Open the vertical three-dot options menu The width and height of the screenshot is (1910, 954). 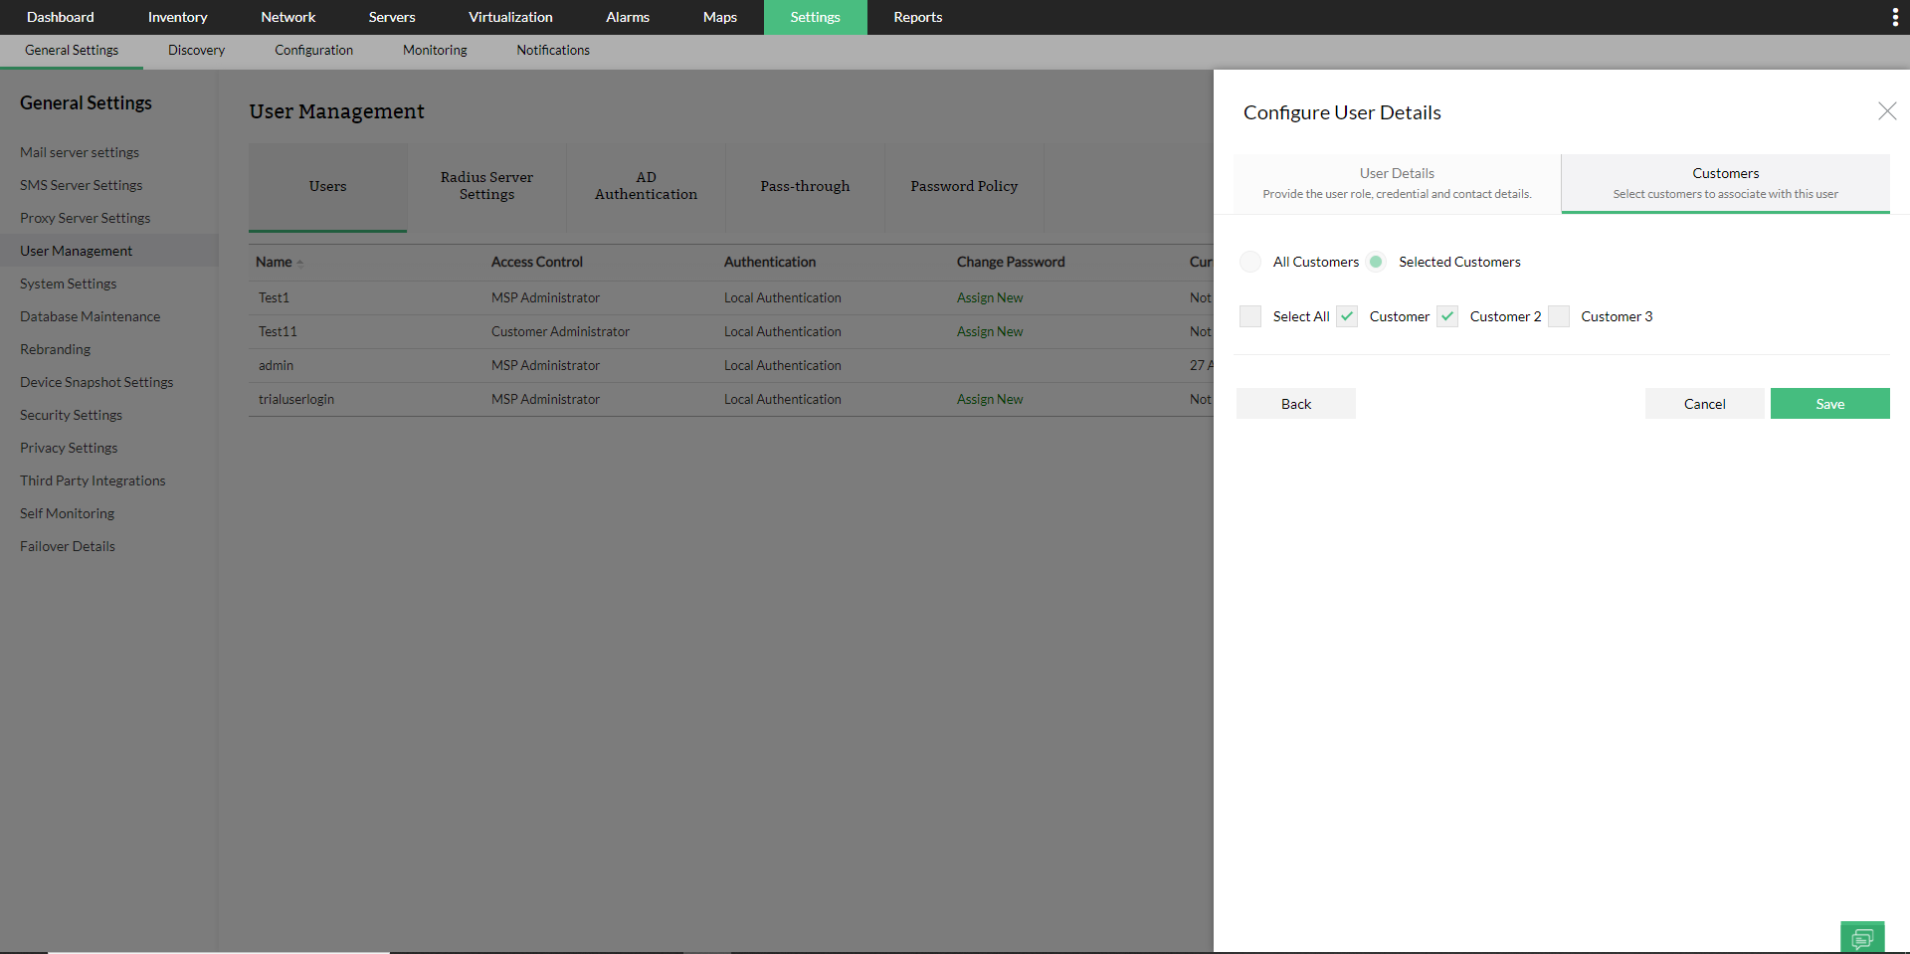[1894, 17]
